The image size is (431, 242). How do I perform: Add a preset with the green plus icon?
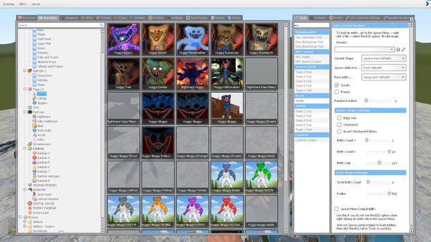398,49
